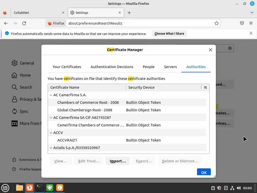Open Sync settings category

pos(20,111)
